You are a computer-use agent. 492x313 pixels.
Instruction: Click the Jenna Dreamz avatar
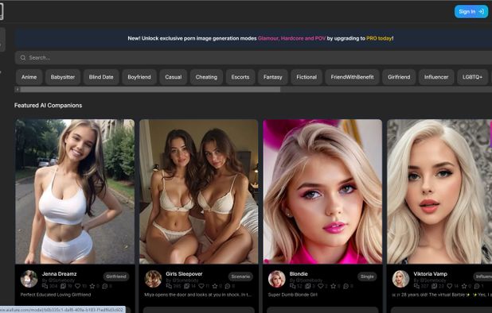[x=29, y=279]
